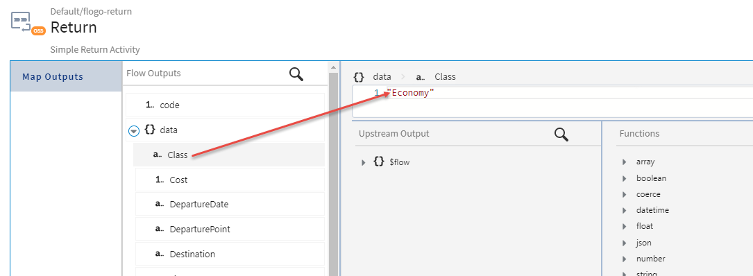
Task: Collapse the data node in Flow Outputs
Action: click(134, 130)
